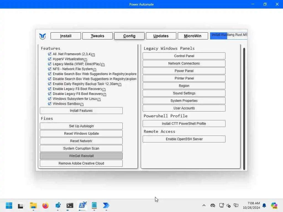Switch to the Install tab
Screen dimensions: 283x212
click(66, 36)
